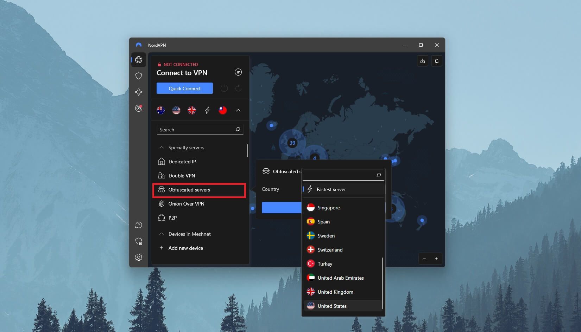
Task: Choose Fastest server option
Action: click(x=343, y=189)
